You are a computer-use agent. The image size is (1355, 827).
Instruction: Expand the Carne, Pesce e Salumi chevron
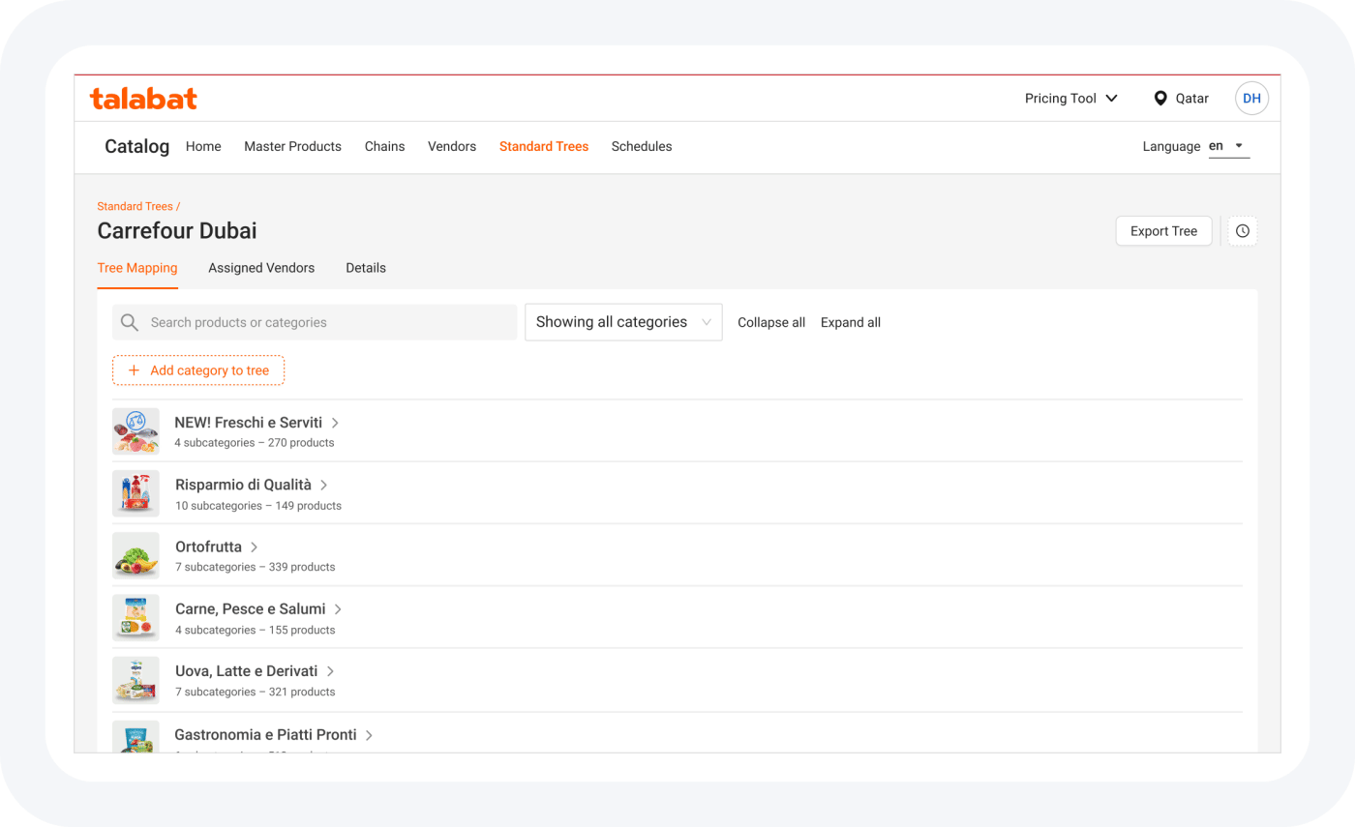click(x=338, y=609)
